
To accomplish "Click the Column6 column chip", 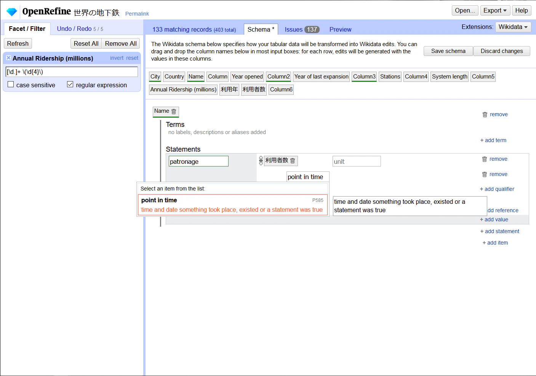I will [281, 90].
